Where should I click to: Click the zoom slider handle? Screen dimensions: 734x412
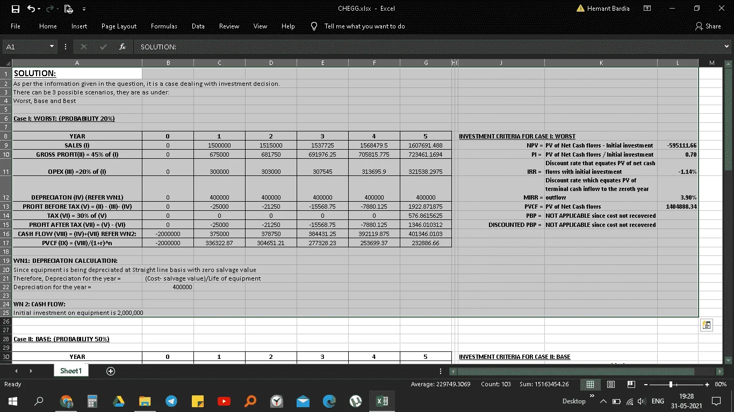(671, 384)
